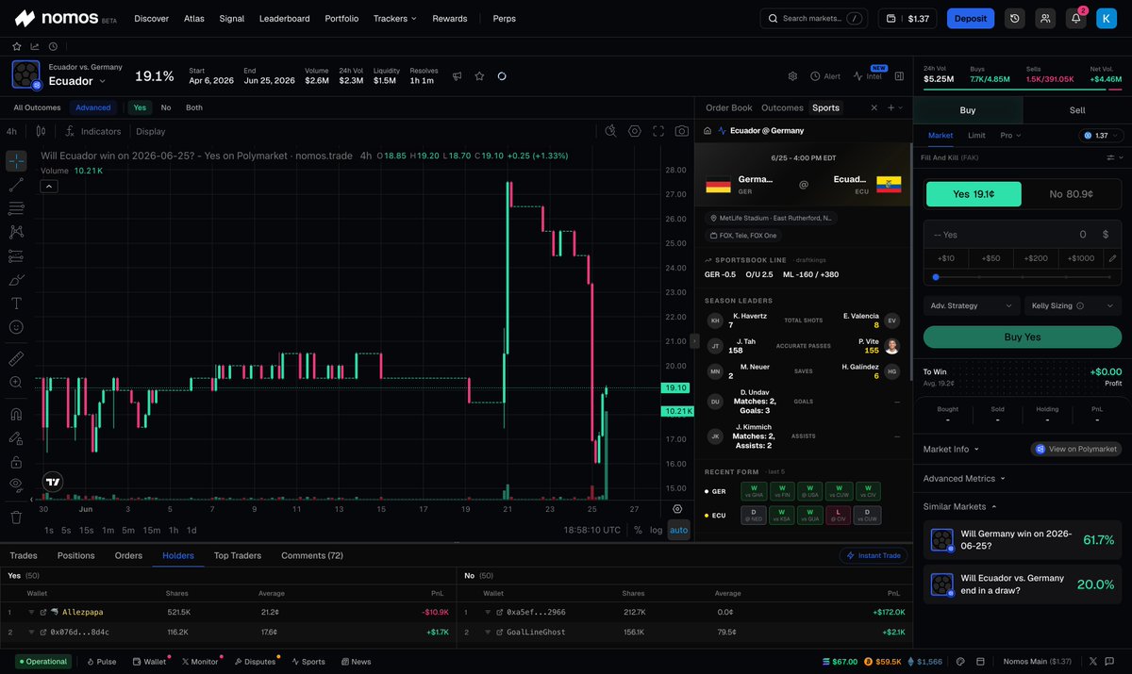Screen dimensions: 1132x674
Task: Hide all drawings with eye icon
Action: pyautogui.click(x=16, y=485)
